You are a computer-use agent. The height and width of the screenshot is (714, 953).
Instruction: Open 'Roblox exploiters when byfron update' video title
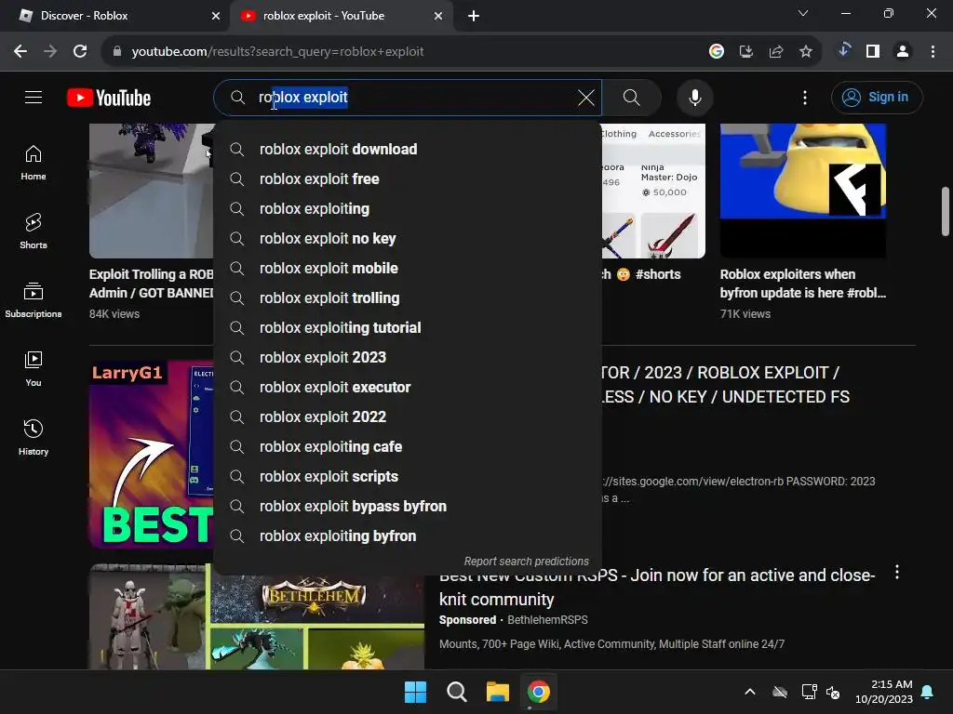[x=803, y=284]
